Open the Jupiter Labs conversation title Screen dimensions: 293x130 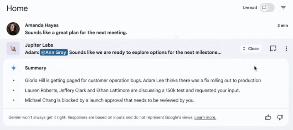pyautogui.click(x=39, y=45)
